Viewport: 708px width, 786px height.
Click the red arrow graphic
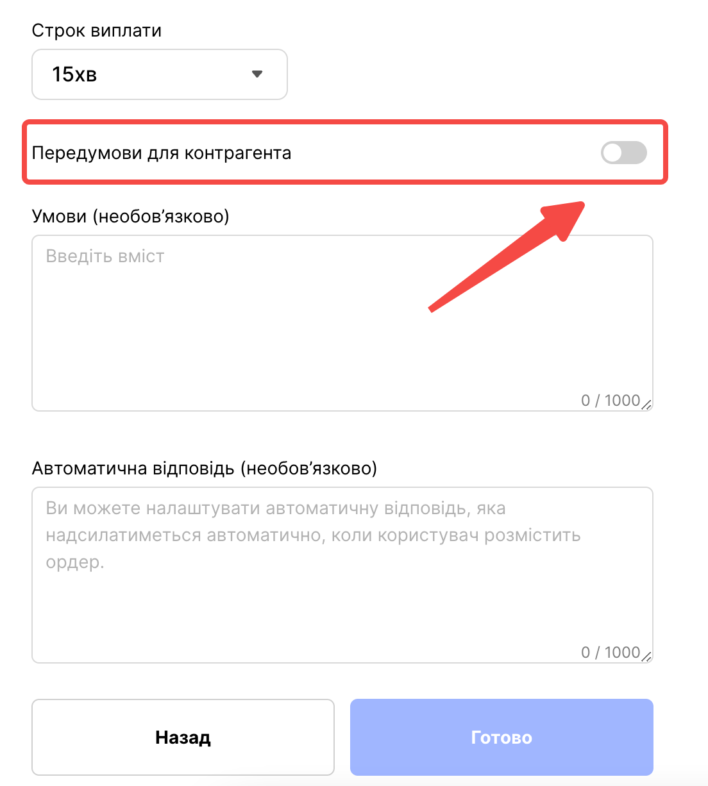(507, 256)
